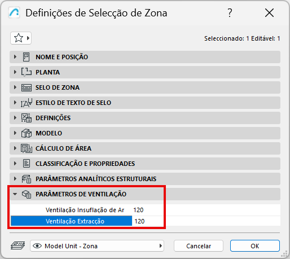Click the Classificação e Propriedades document icon

(27, 164)
